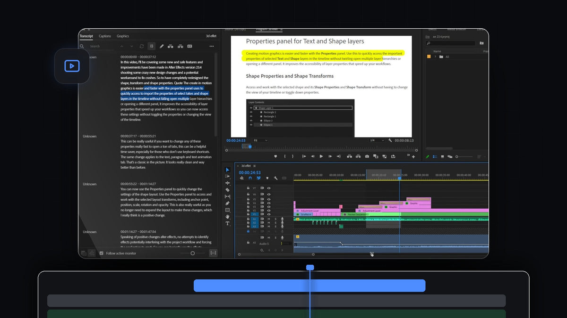Open the Fit zoom level dropdown

click(x=261, y=140)
